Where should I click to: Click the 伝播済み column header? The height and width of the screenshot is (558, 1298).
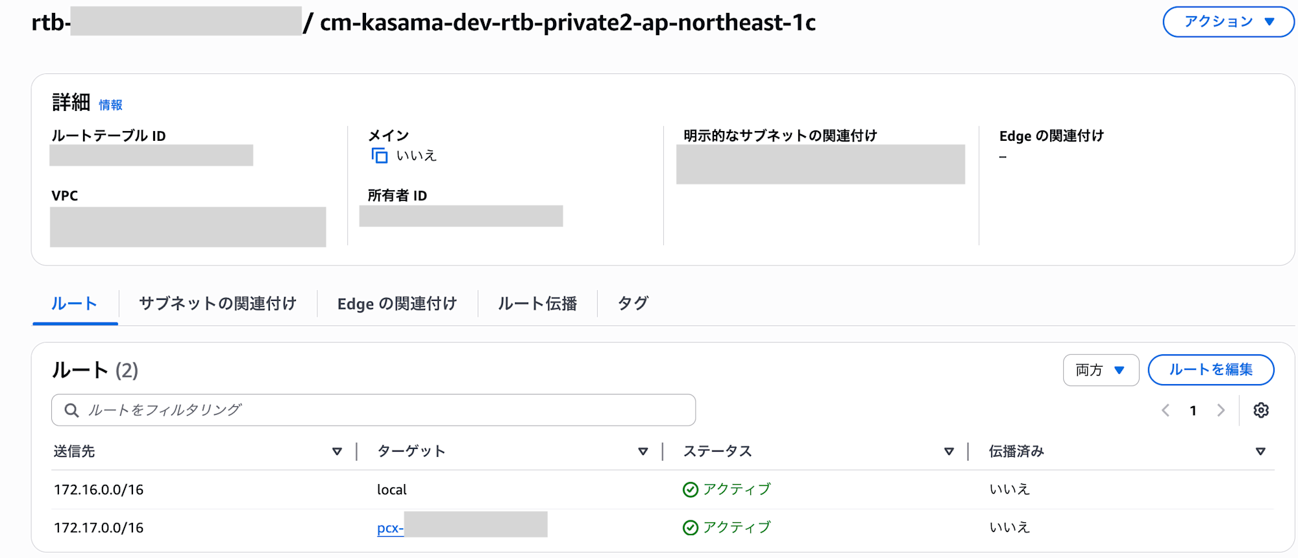[1016, 452]
